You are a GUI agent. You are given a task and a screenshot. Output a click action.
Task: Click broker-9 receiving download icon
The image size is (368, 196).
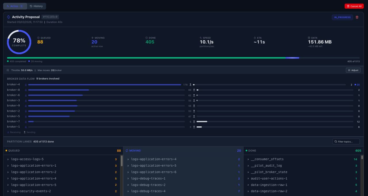[26, 106]
